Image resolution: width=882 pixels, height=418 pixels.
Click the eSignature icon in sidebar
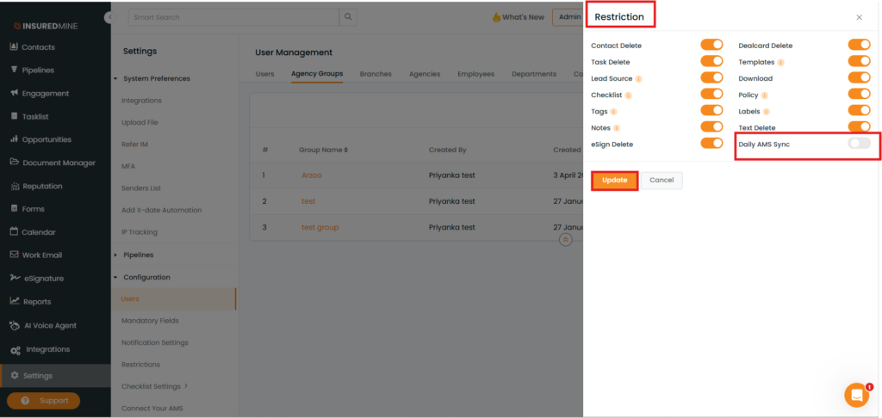click(x=14, y=278)
